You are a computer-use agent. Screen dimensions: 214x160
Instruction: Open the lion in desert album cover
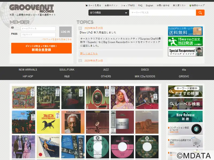click(147, 122)
